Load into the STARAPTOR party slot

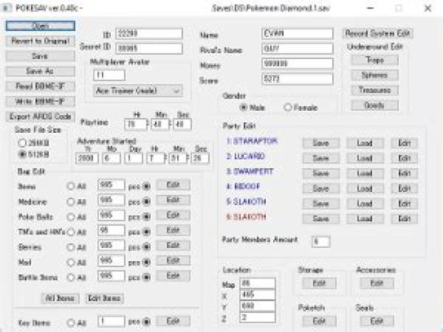pos(365,143)
